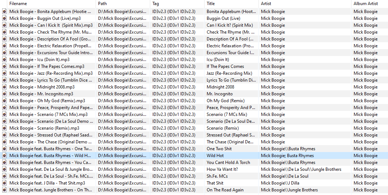Click the title cell 'You Cant Hold A Torch'
Viewport: 388px width, 195px height.
228,162
